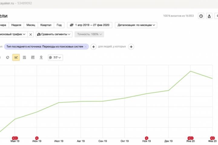Switch to column chart view
This screenshot has width=218, height=145.
click(33, 57)
